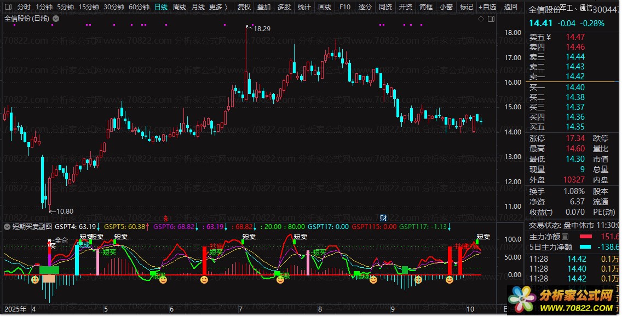
Task: Click the GSPT6: 68.82 indicator value
Action: pos(174,227)
